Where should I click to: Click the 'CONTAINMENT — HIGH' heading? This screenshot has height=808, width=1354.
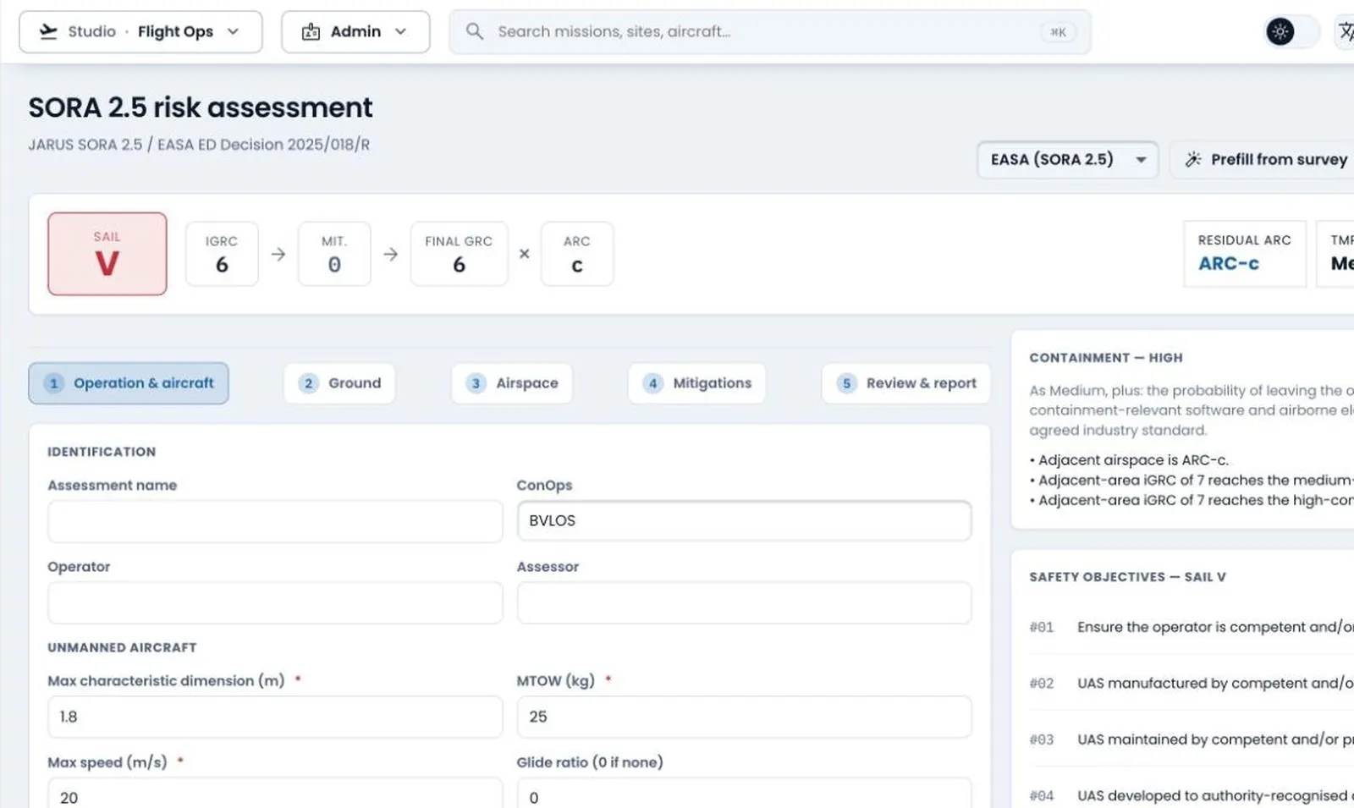coord(1106,358)
